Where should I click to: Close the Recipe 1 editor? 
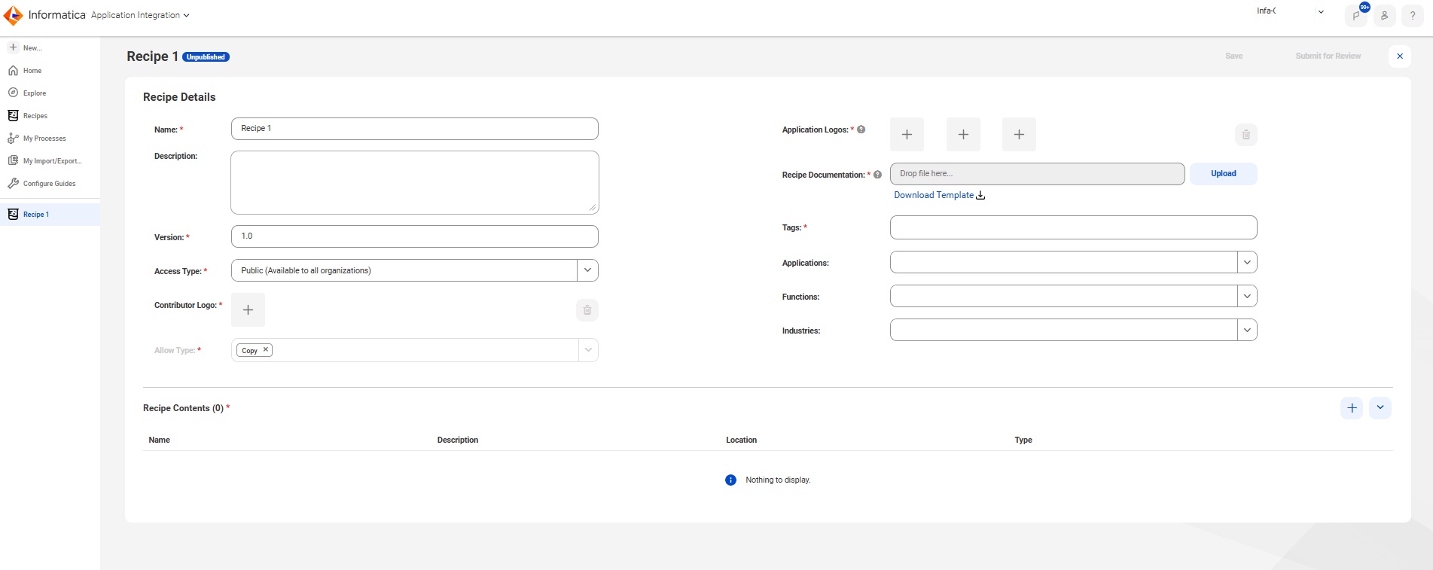tap(1400, 56)
